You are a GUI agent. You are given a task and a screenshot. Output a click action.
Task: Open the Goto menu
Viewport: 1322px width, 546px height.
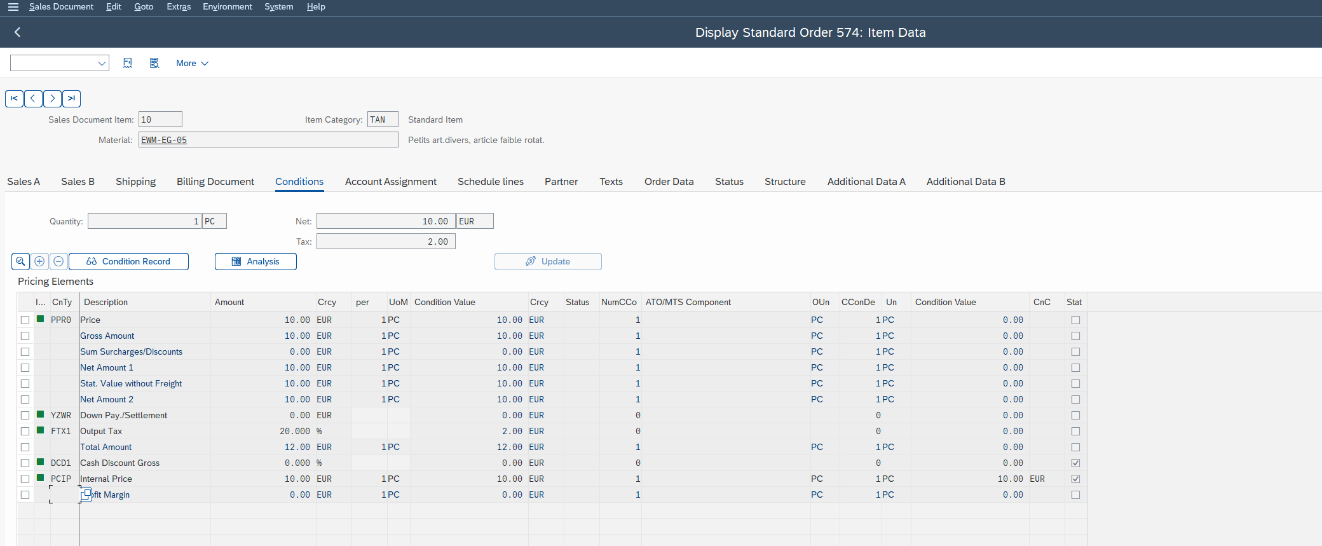tap(144, 7)
